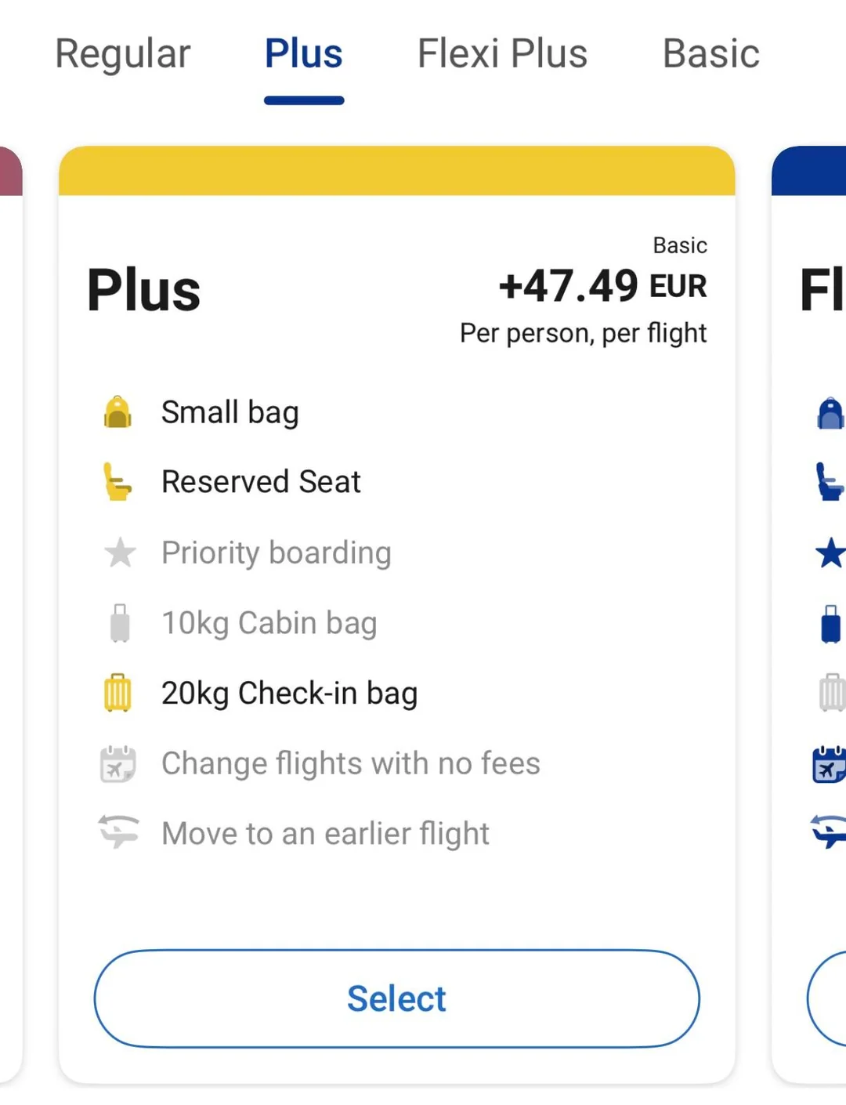Screen dimensions: 846x1105
Task: Click the blue star icon on next card
Action: tap(830, 552)
